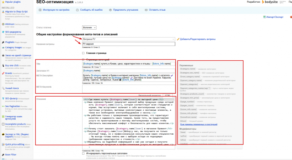Click the Оставить отзыв icon

146,10
